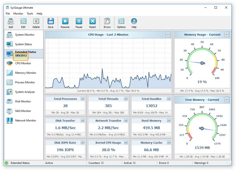The height and width of the screenshot is (170, 236).
Task: Click the Help question mark icon
Action: [134, 21]
